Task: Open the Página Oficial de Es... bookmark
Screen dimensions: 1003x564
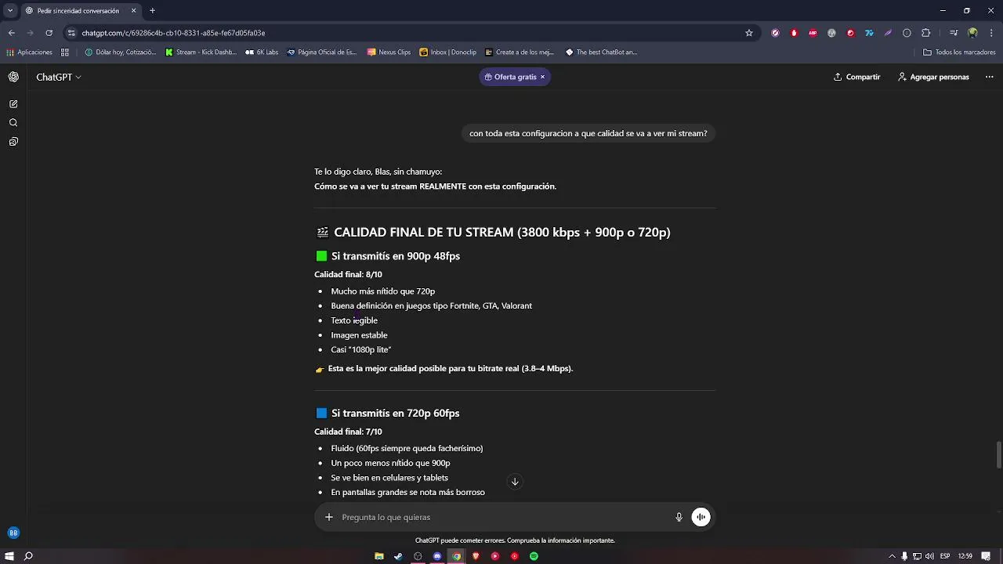Action: coord(321,52)
